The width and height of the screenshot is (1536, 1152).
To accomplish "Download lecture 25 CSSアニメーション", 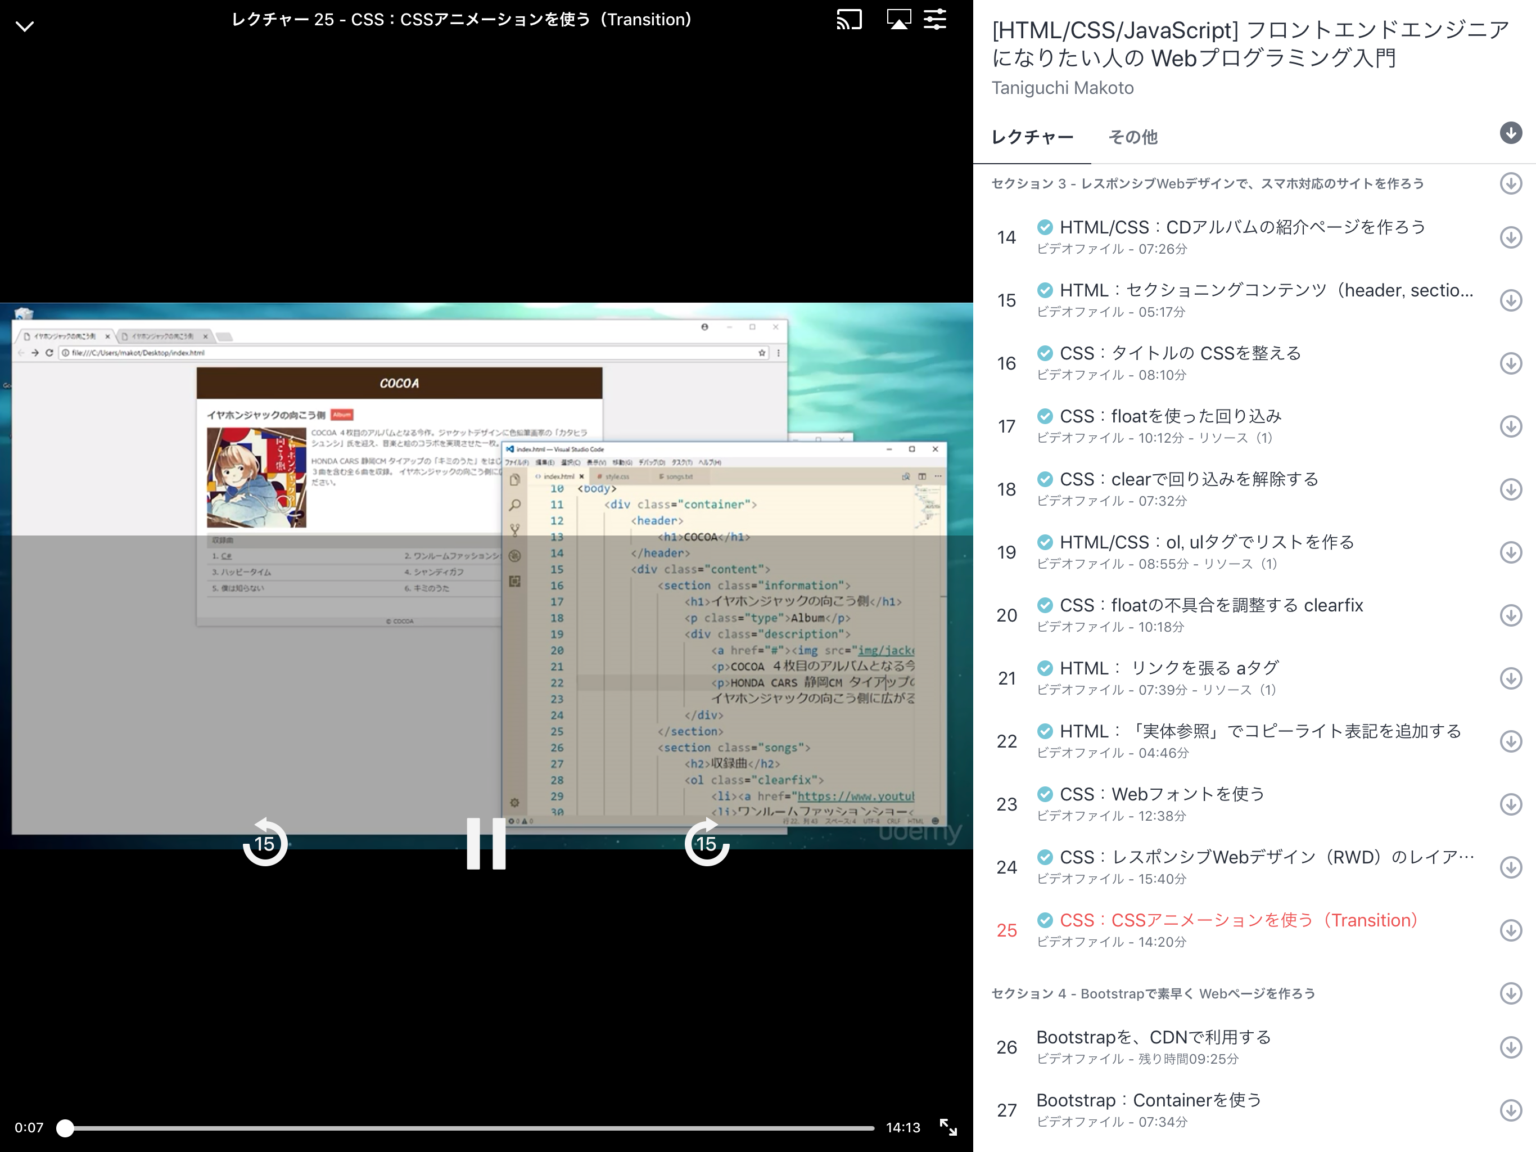I will pos(1510,930).
